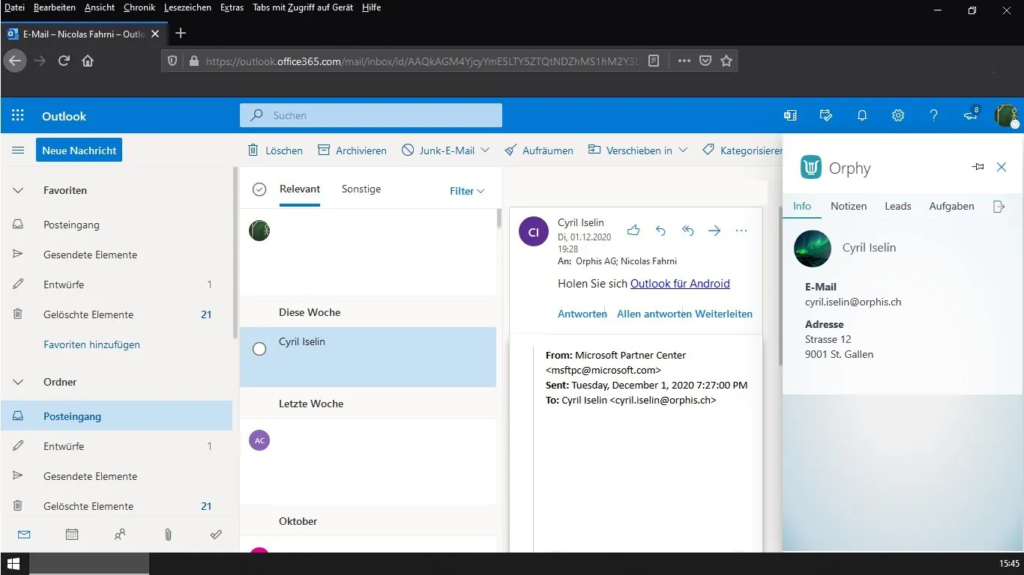Click the Antworten link

(582, 314)
